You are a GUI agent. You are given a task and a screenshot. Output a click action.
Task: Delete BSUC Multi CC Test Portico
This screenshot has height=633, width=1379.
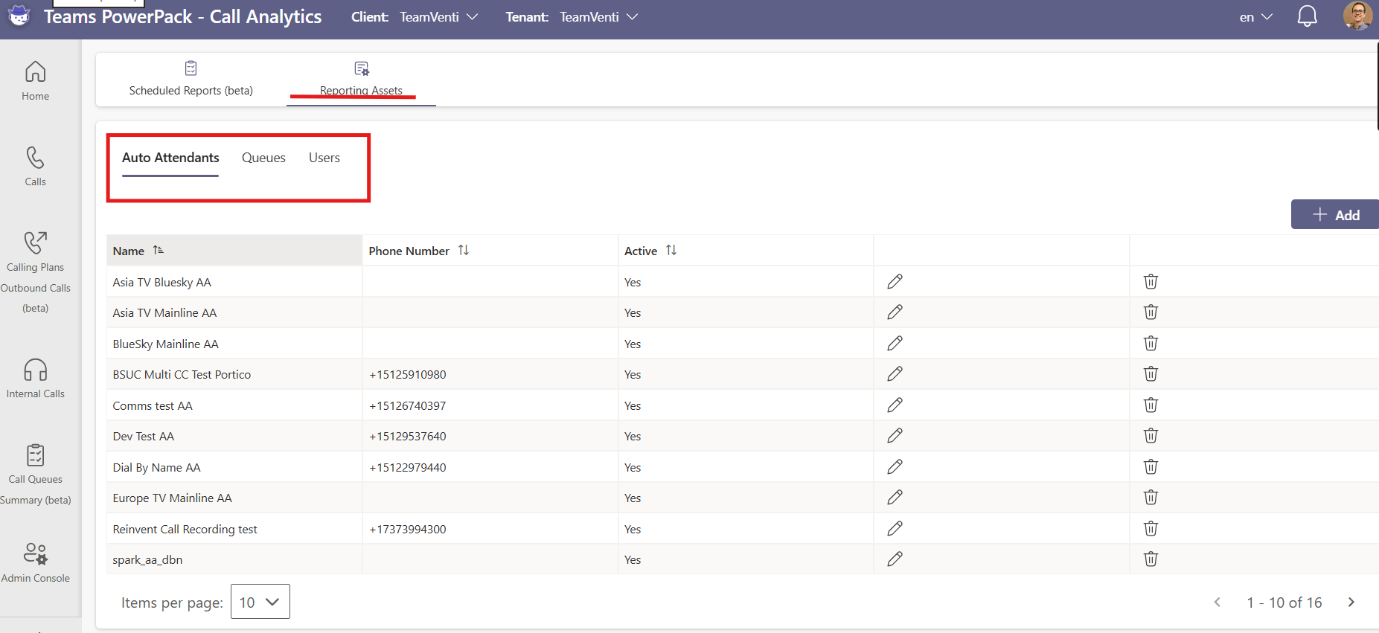(1151, 374)
